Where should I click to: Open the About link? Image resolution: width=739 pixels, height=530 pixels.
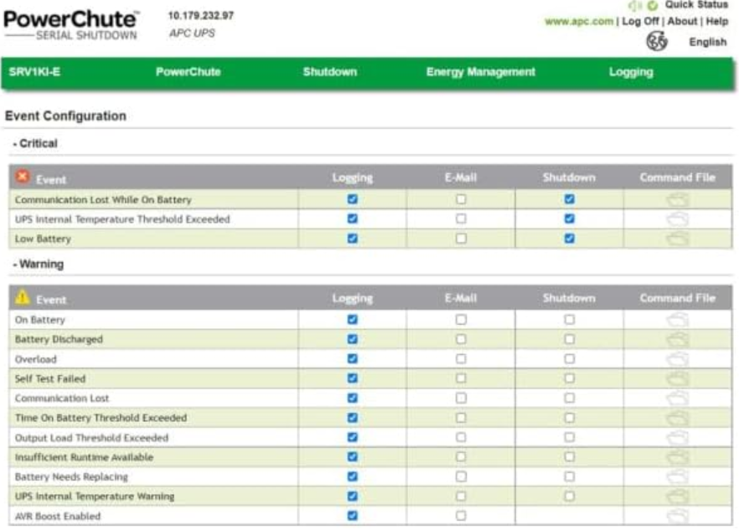pos(682,21)
